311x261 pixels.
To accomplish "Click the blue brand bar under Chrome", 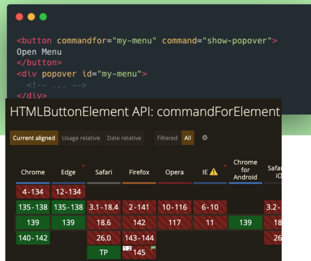I will point(32,183).
